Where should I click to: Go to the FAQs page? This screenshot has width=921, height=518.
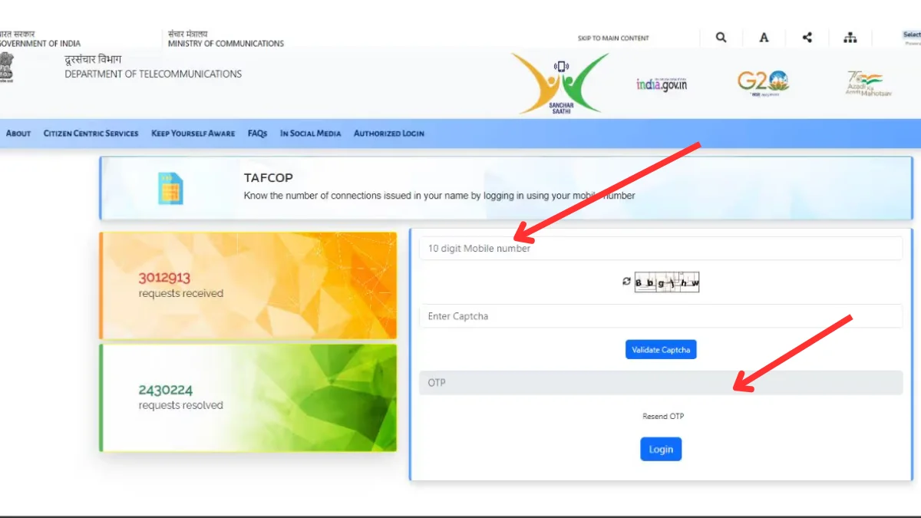click(257, 134)
